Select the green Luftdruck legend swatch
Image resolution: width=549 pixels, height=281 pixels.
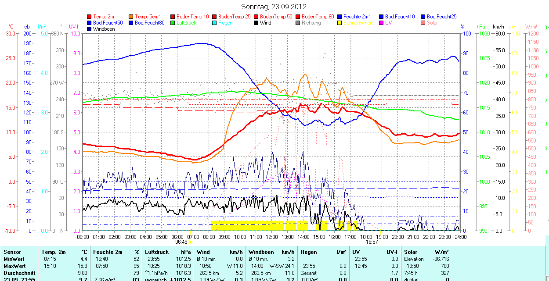173,23
